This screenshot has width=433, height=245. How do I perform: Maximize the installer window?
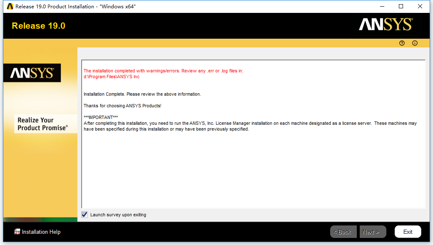coord(401,6)
